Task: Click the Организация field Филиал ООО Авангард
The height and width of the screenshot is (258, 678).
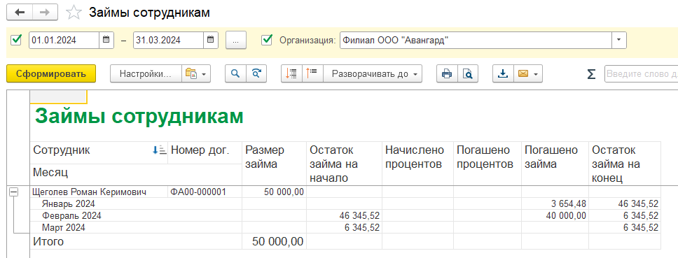Action: pyautogui.click(x=476, y=40)
